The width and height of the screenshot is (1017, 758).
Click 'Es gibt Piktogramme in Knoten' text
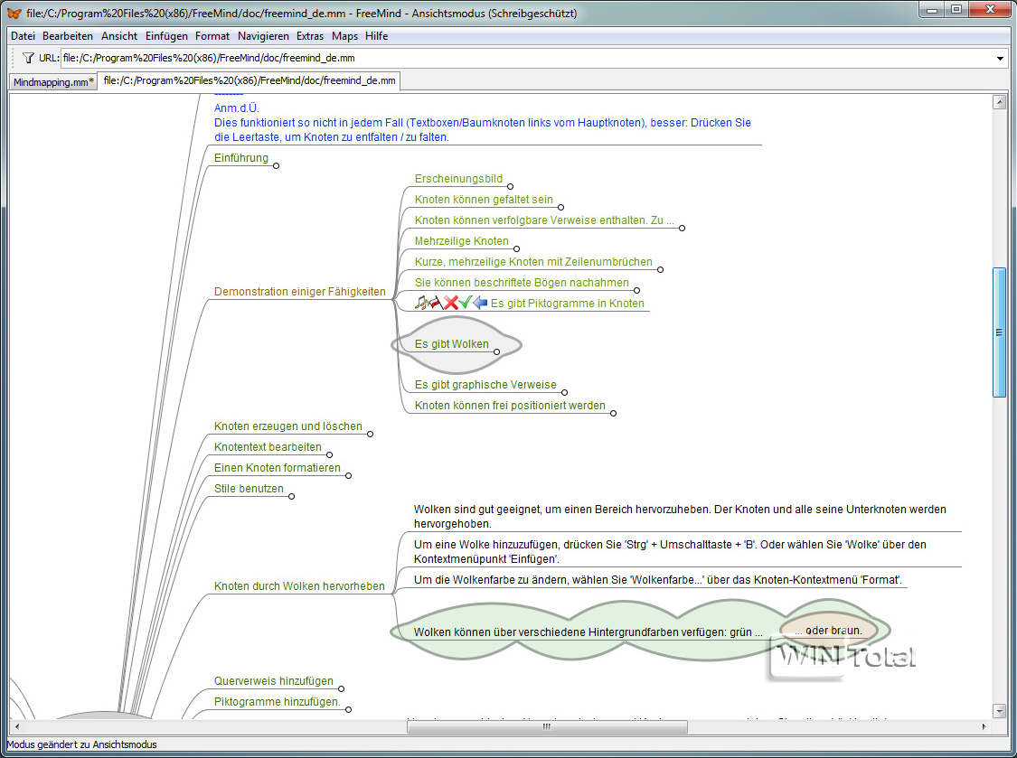point(568,304)
